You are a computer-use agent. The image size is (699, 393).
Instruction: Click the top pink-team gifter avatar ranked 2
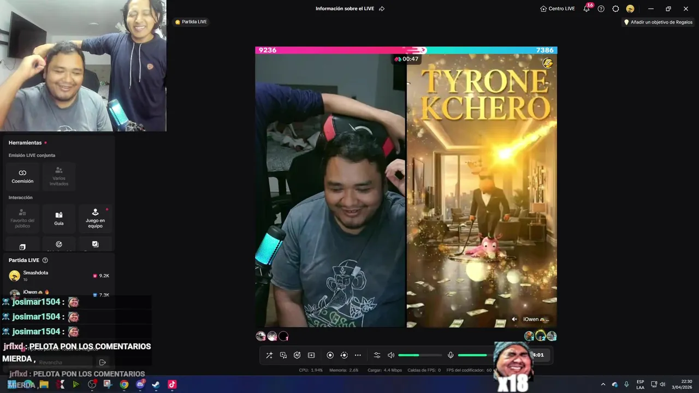272,336
